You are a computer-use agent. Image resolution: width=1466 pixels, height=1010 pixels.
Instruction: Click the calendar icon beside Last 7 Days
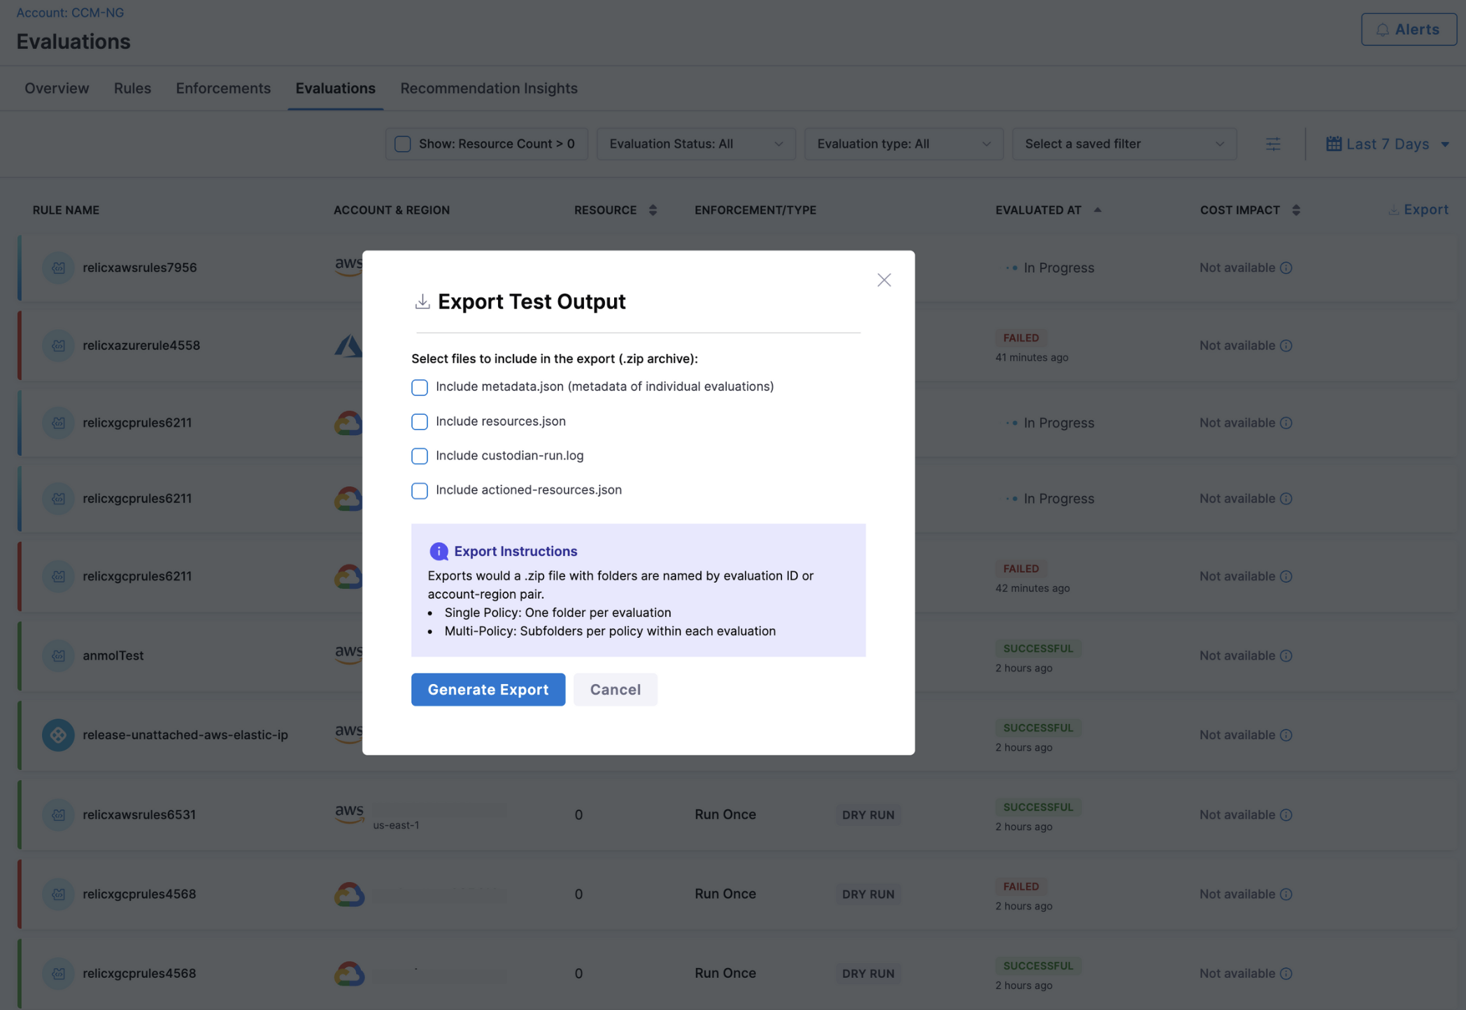click(x=1333, y=144)
